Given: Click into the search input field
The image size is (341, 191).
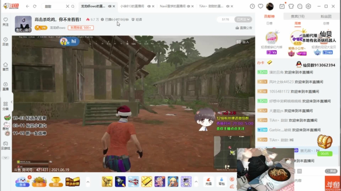Looking at the screenshot, I should pyautogui.click(x=54, y=6).
